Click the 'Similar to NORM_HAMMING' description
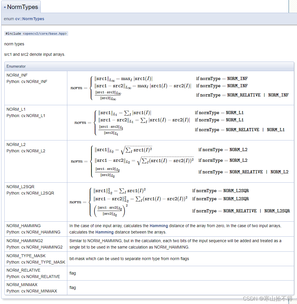 [175, 244]
